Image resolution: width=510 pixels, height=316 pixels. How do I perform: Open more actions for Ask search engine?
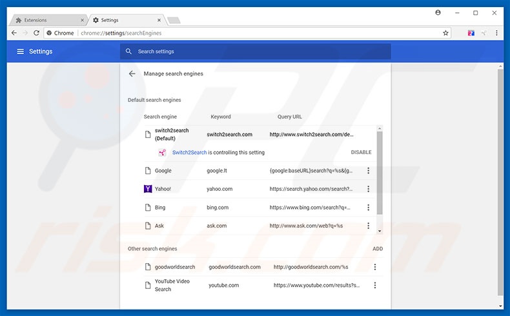pyautogui.click(x=368, y=225)
